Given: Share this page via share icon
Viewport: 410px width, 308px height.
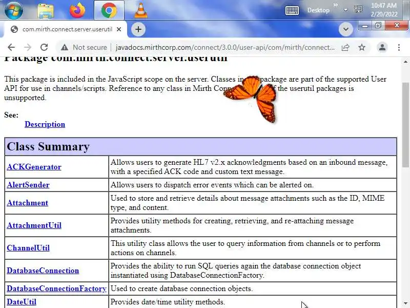Looking at the screenshot, I should click(345, 47).
